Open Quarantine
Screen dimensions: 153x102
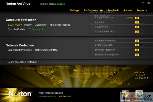tap(41, 25)
